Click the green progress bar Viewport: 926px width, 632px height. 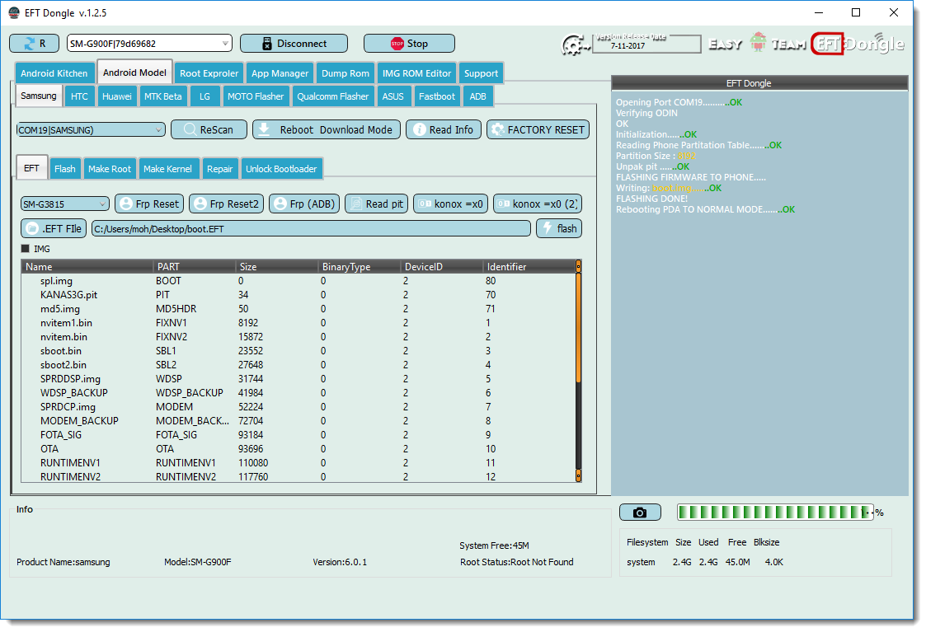pyautogui.click(x=775, y=513)
